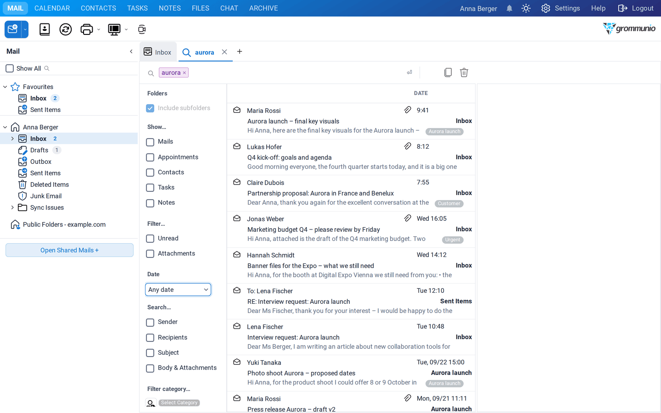Remove the aurora search tag
This screenshot has height=413, width=661.
[x=185, y=73]
